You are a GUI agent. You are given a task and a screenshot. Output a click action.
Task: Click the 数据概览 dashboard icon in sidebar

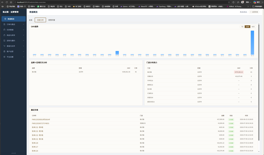tap(5, 19)
